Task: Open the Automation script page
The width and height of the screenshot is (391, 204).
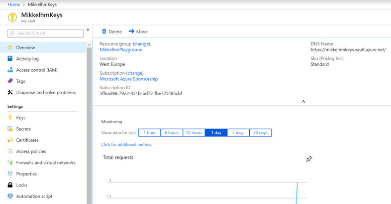Action: coord(43,196)
